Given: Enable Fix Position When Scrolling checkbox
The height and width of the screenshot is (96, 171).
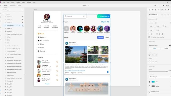Looking at the screenshot, I should [x=149, y=37].
